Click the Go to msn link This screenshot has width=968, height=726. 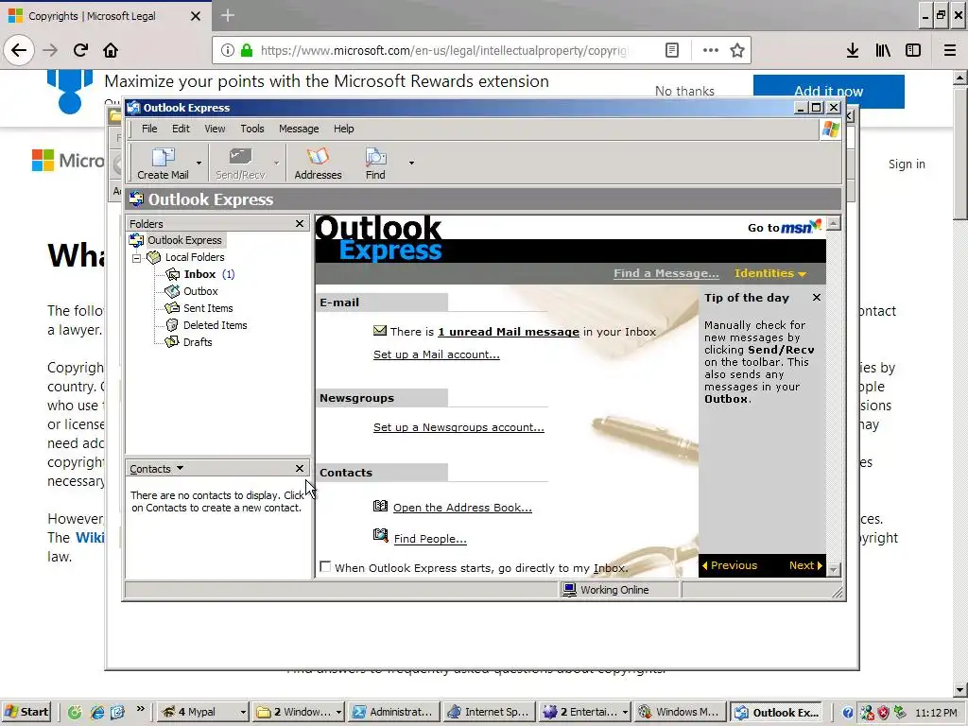point(784,227)
